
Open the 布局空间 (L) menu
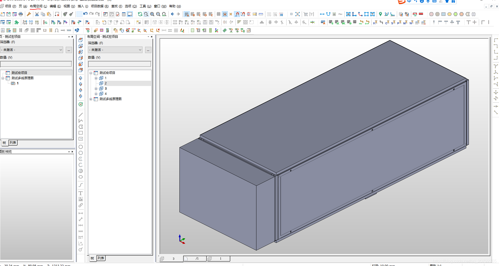[x=38, y=6]
